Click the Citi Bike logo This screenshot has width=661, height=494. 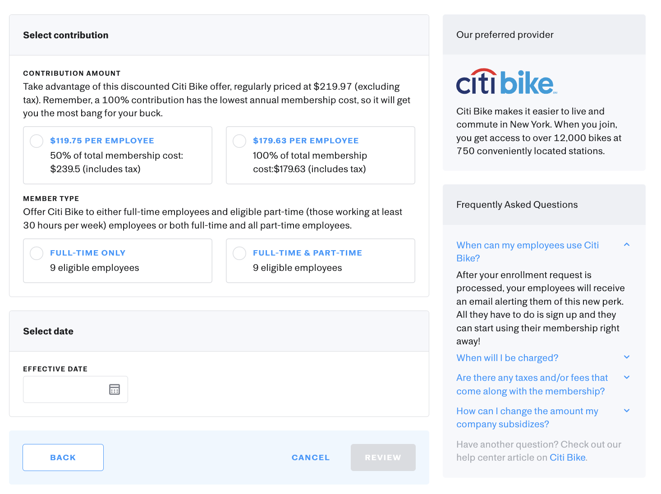pos(507,82)
